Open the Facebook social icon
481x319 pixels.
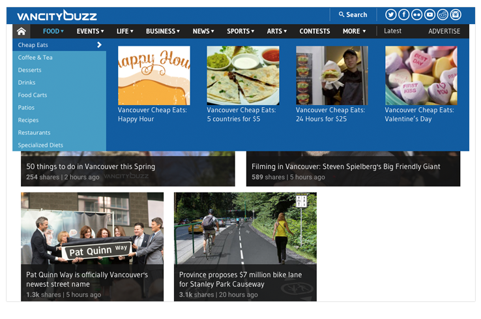coord(403,15)
